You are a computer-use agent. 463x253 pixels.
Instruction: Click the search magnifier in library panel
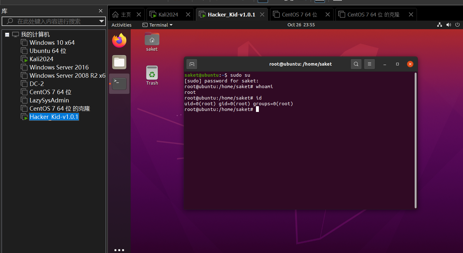[x=10, y=21]
